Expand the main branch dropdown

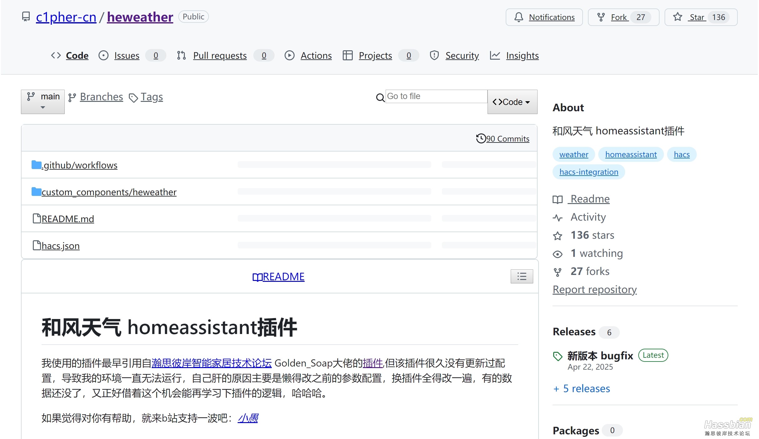(43, 102)
